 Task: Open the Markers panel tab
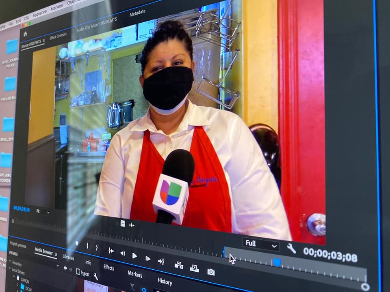pyautogui.click(x=135, y=275)
